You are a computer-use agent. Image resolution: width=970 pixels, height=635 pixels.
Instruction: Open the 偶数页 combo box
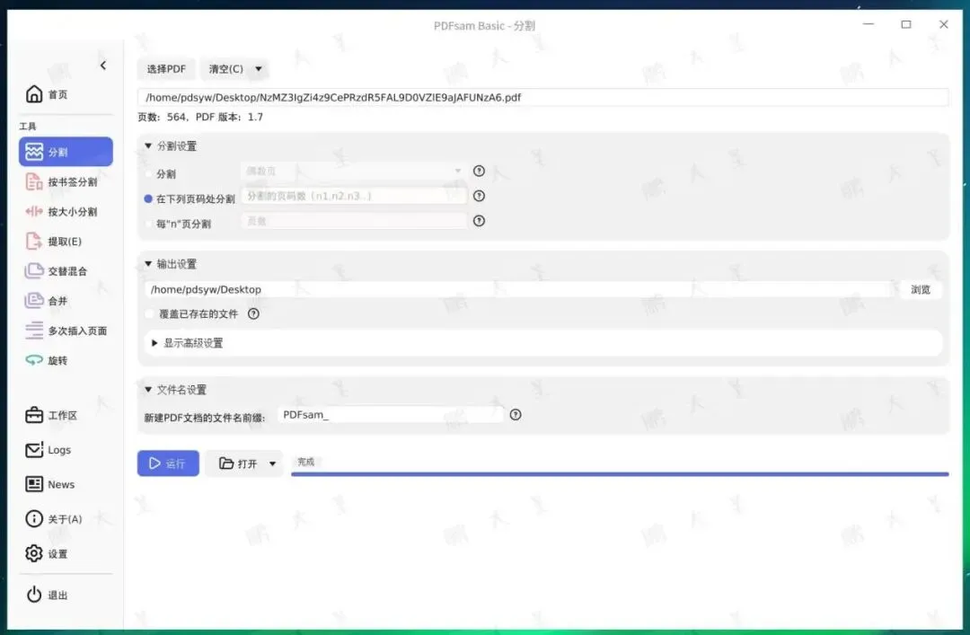point(354,171)
